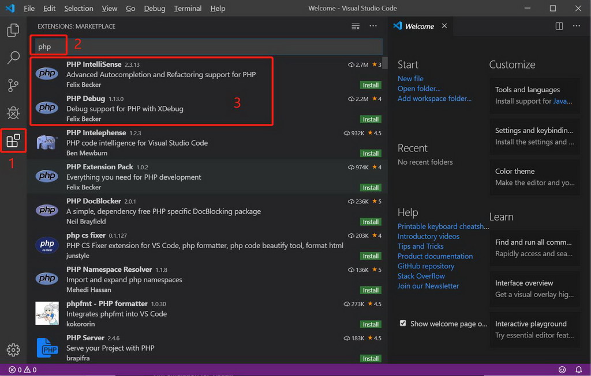The width and height of the screenshot is (591, 376).
Task: Open Interface overview card
Action: click(x=534, y=288)
